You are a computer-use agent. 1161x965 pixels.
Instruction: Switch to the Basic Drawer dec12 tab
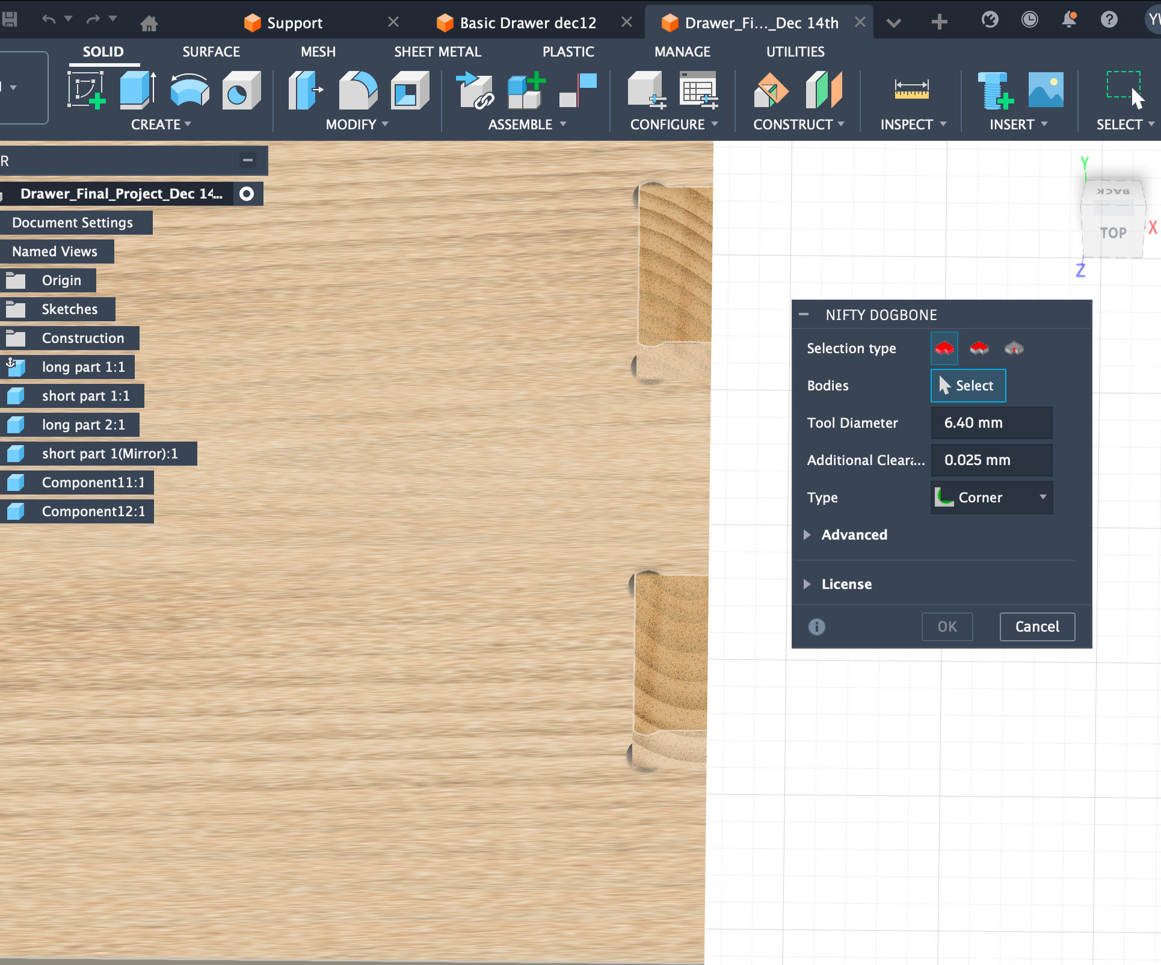[x=528, y=23]
